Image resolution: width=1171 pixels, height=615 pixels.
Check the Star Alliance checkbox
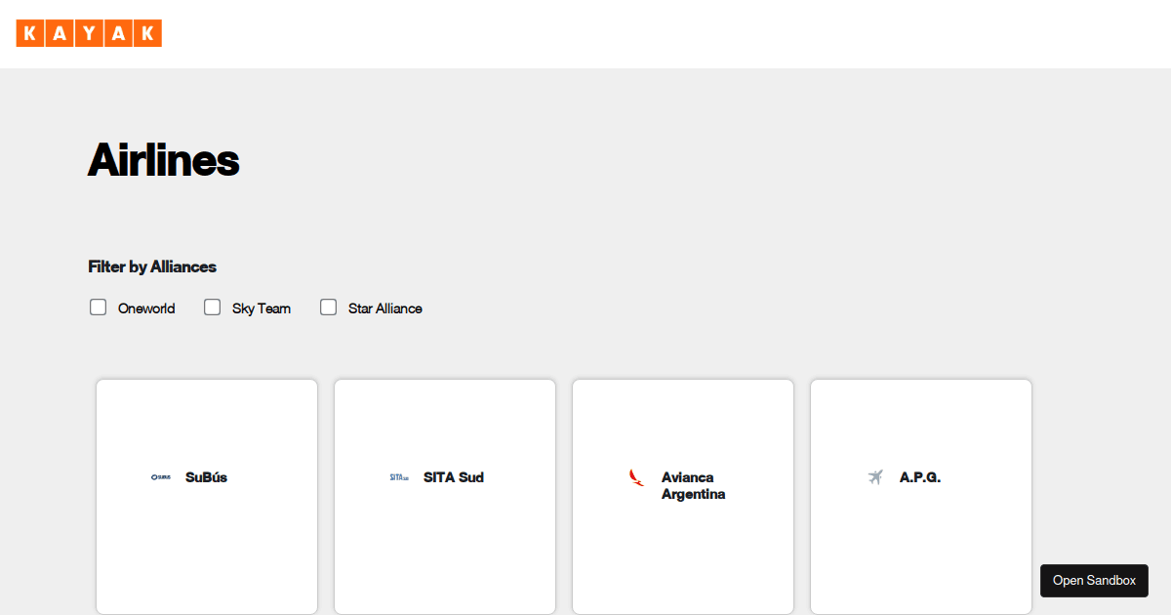tap(328, 307)
